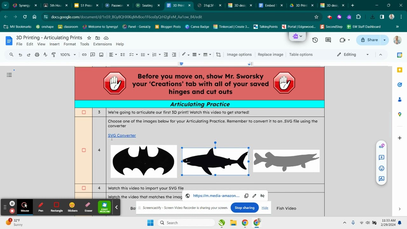407x229 pixels.
Task: Select the gray pike fish image
Action: tap(286, 161)
